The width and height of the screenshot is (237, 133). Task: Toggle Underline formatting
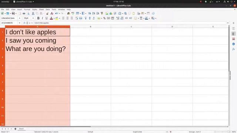(x=46, y=18)
